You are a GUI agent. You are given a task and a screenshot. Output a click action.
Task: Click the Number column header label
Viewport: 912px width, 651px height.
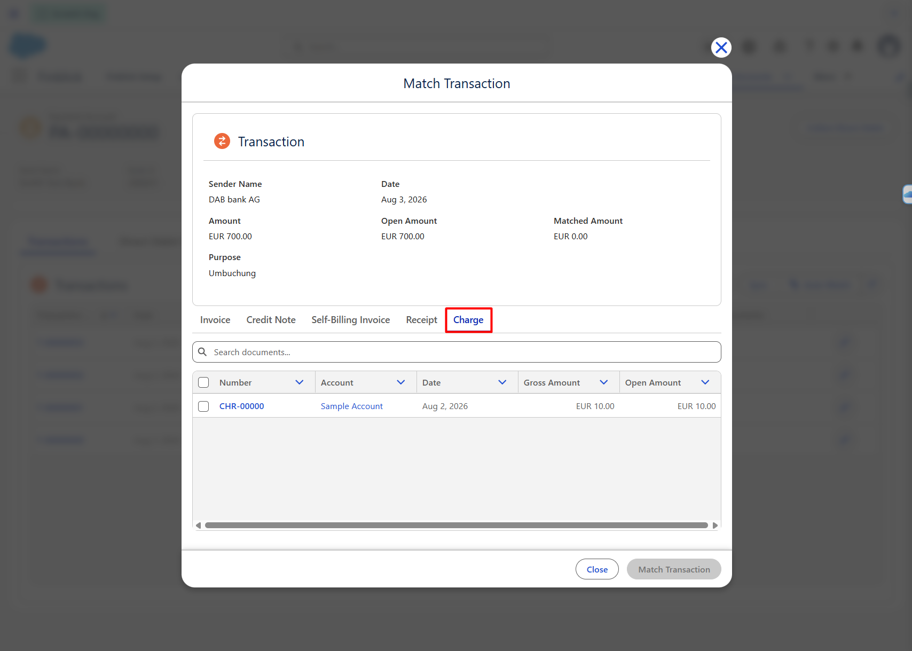[235, 383]
